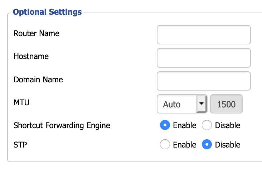Select Enable radio for Shortcut Forwarding Engine
This screenshot has width=262, height=169.
coord(165,125)
